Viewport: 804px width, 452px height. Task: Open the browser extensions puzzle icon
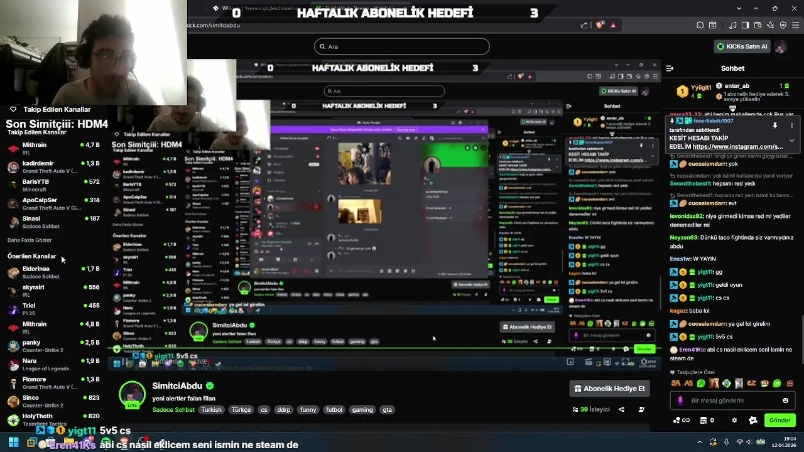pyautogui.click(x=700, y=26)
